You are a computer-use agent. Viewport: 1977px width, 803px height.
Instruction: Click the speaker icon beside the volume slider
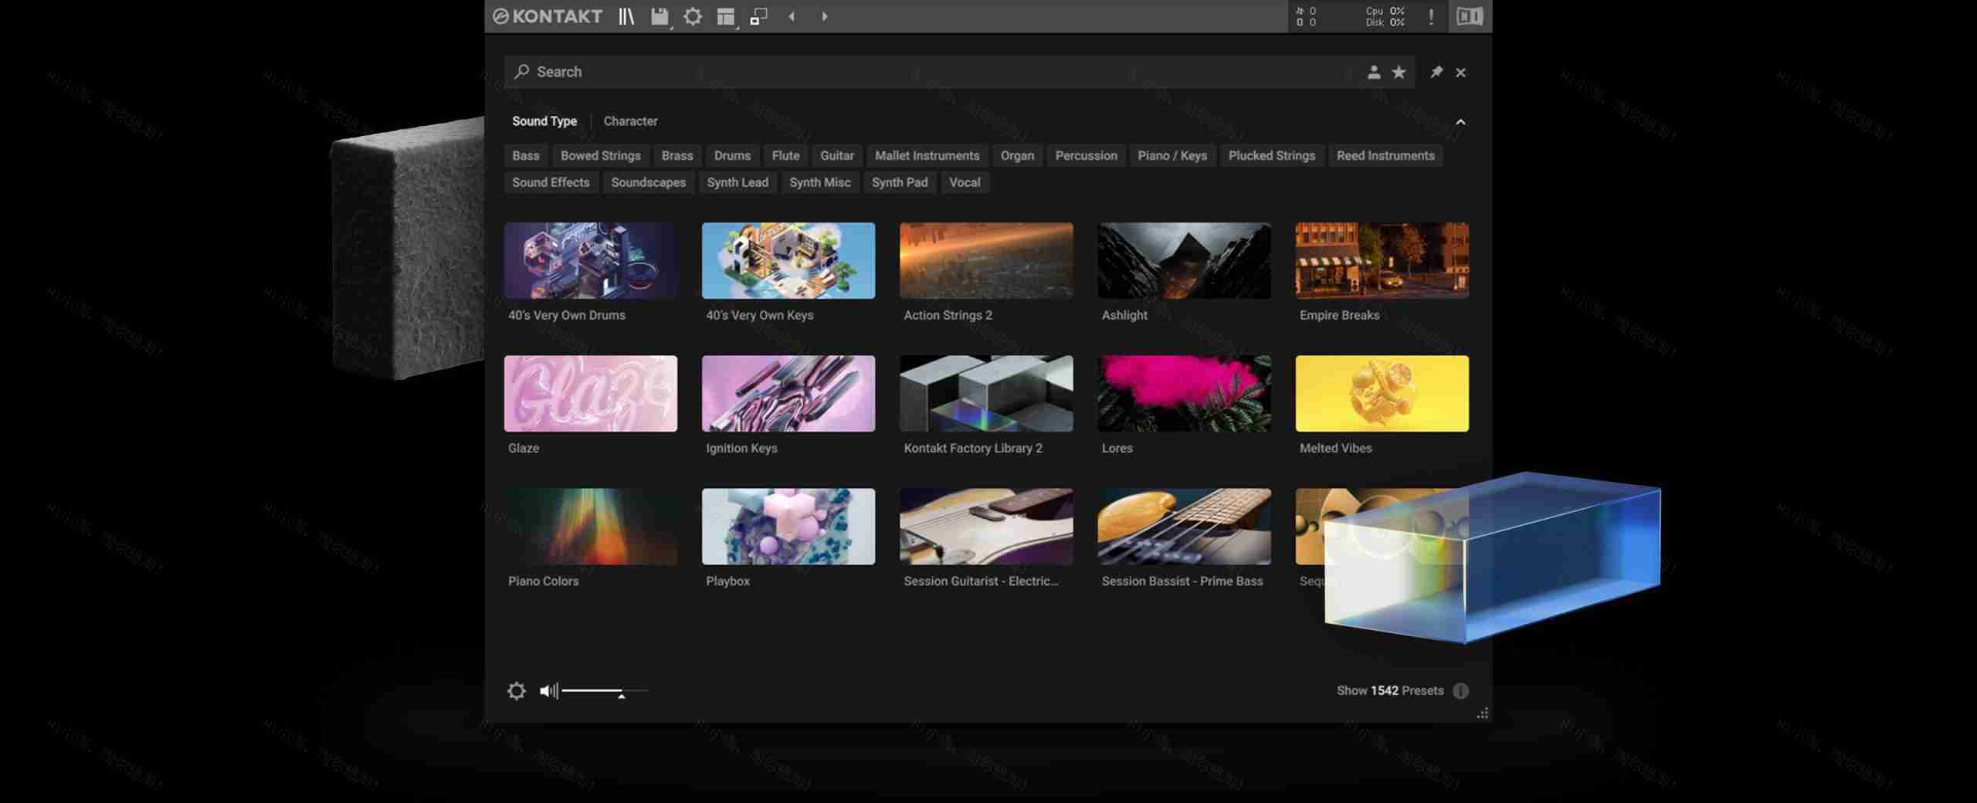click(548, 691)
